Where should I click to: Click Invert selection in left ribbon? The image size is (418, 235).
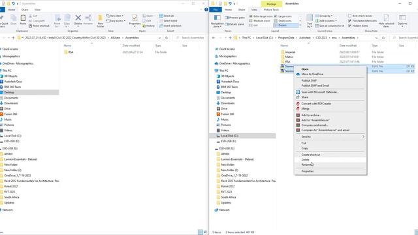coord(170,26)
